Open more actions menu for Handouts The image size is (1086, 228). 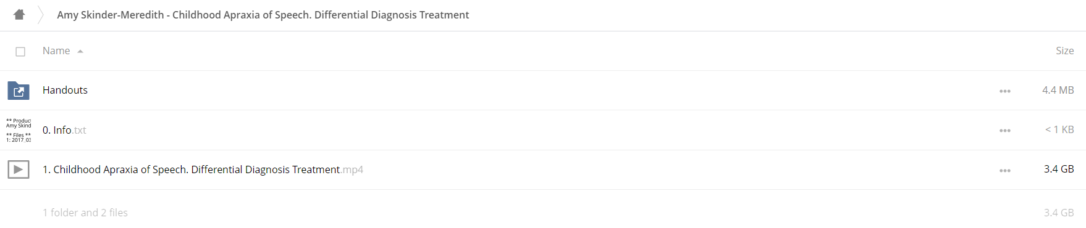click(1005, 91)
